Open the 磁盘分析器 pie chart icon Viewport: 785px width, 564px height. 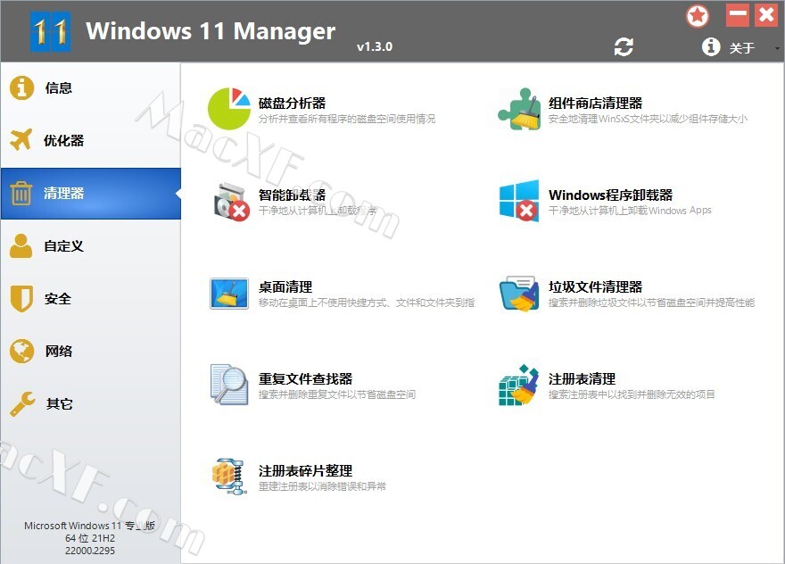228,109
